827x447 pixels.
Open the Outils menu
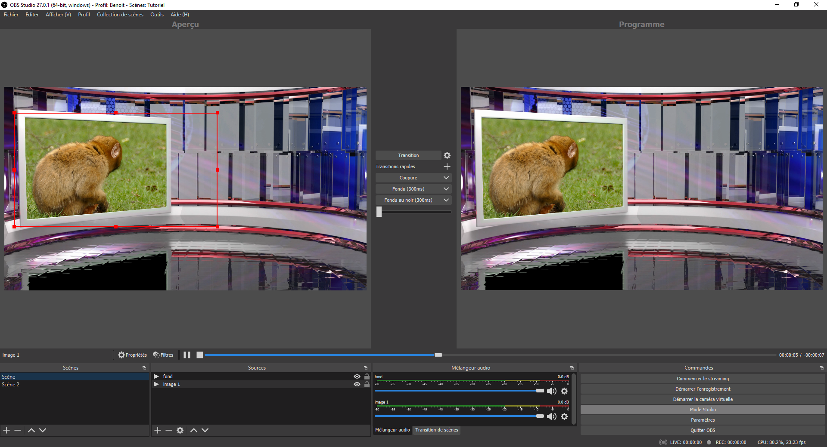[x=157, y=15]
